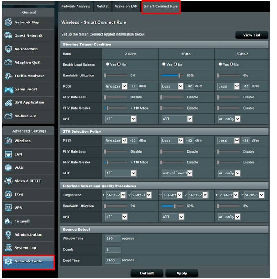Click 5GHz-2 STA policy RSSI -82 dBm field
This screenshot has height=279, width=277.
pos(245,141)
